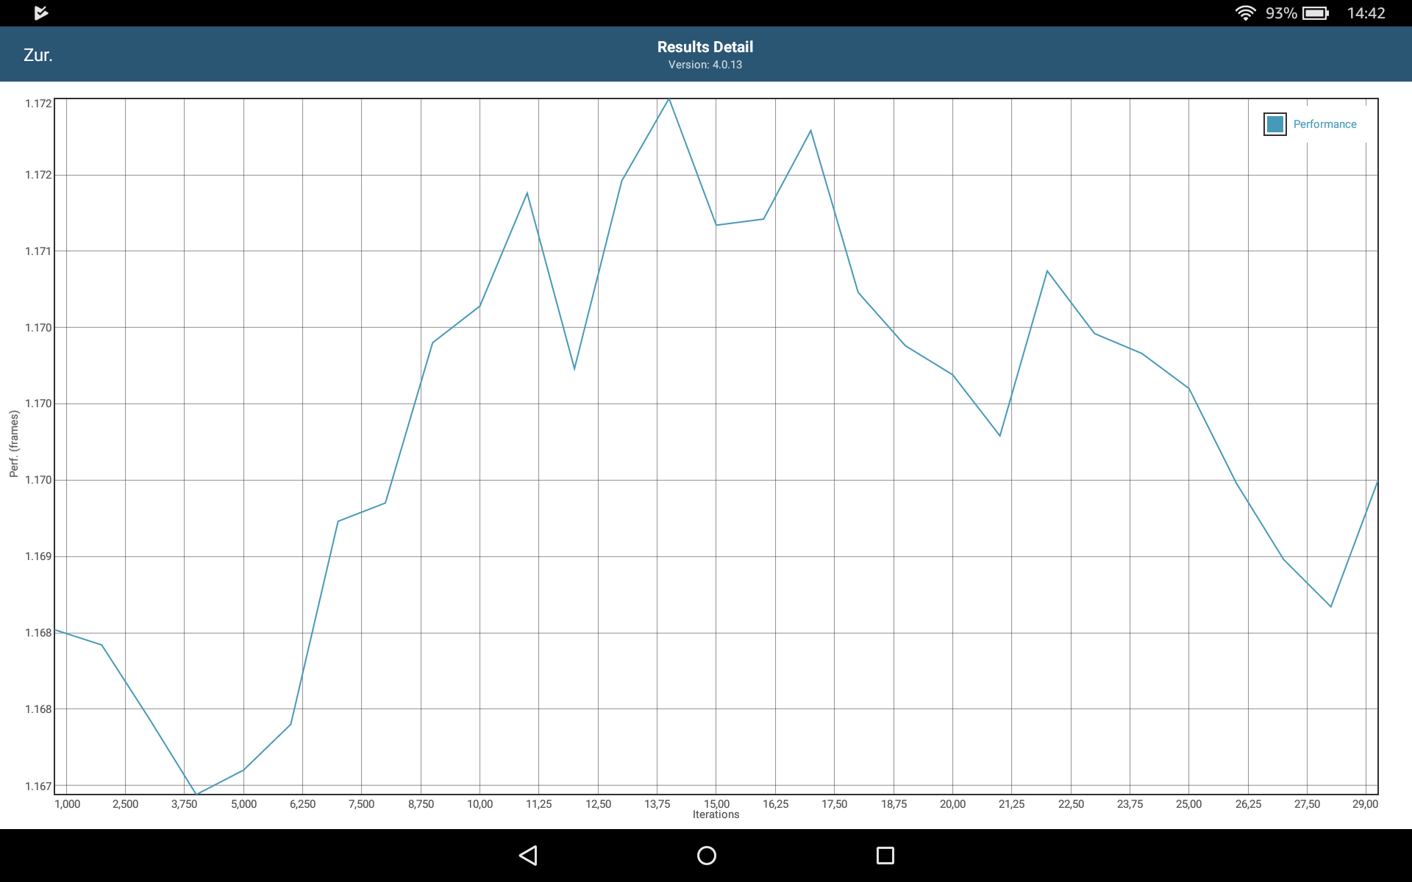Tap the Perf. (frames) axis label
The image size is (1412, 882).
13,444
